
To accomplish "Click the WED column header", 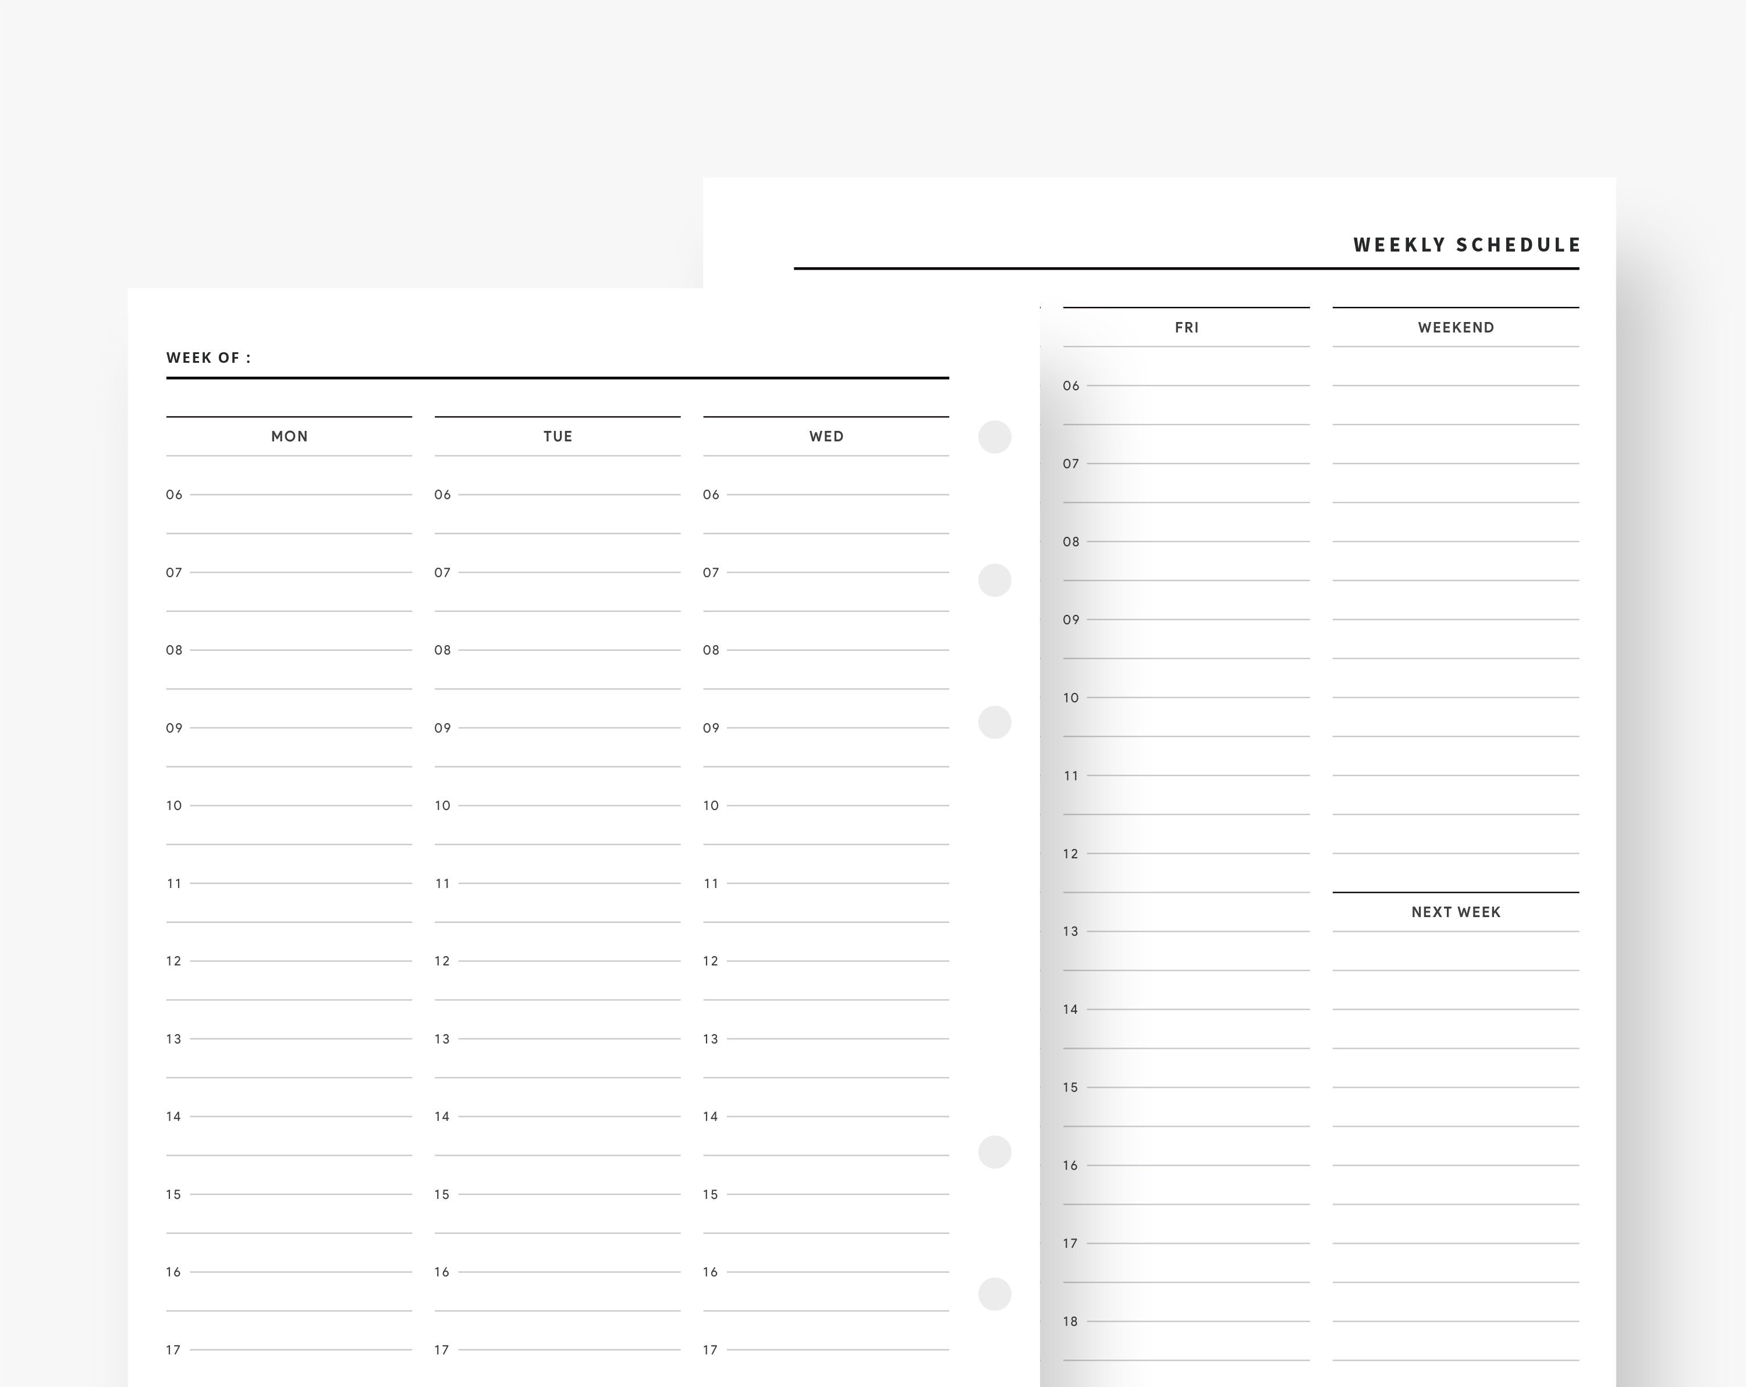I will pyautogui.click(x=827, y=436).
